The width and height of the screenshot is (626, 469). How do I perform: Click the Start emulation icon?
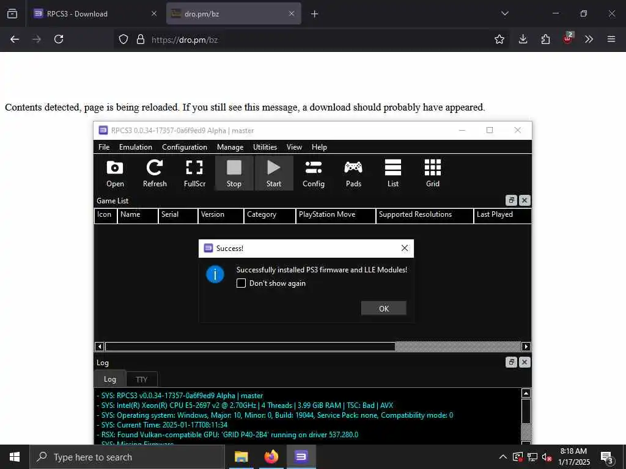click(274, 173)
